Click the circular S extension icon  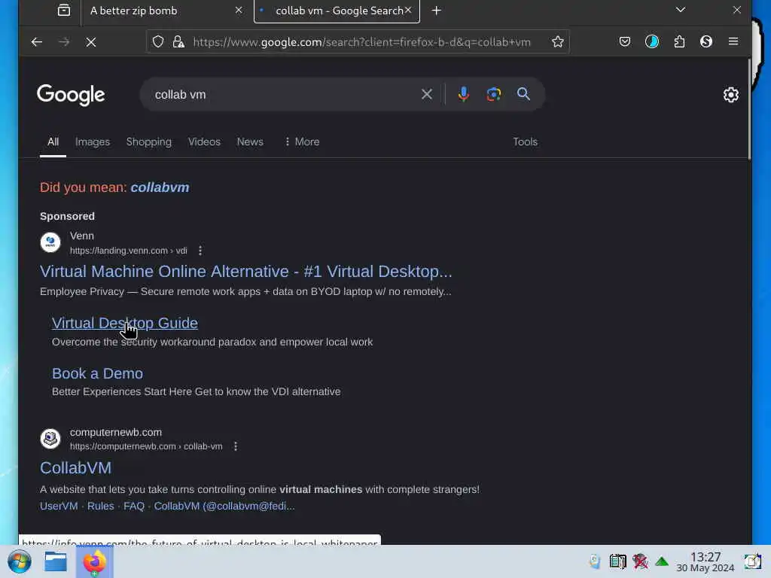coord(706,42)
